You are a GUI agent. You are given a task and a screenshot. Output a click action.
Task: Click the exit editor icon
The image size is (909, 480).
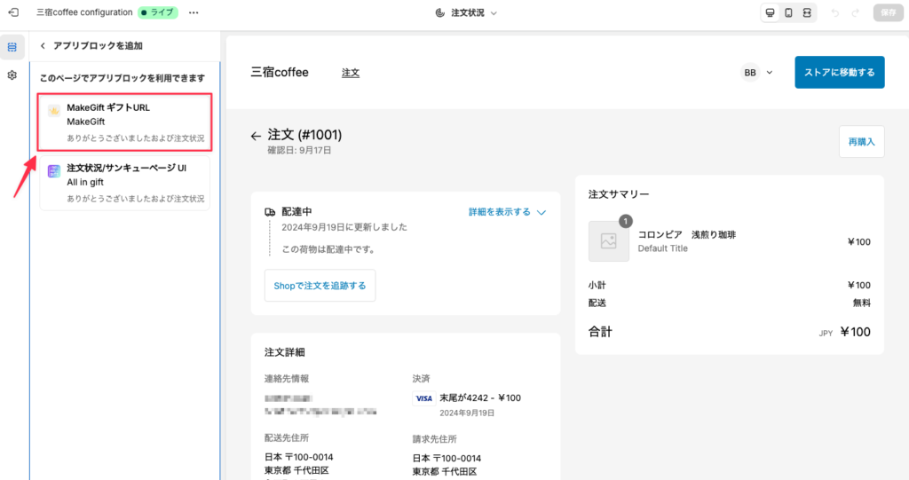pos(13,12)
